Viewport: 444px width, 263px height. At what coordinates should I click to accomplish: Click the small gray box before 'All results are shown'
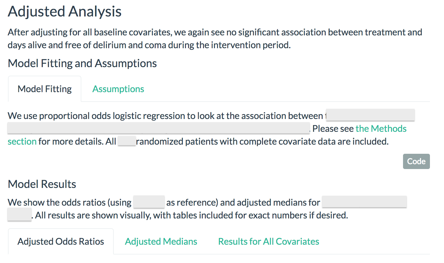[20, 214]
